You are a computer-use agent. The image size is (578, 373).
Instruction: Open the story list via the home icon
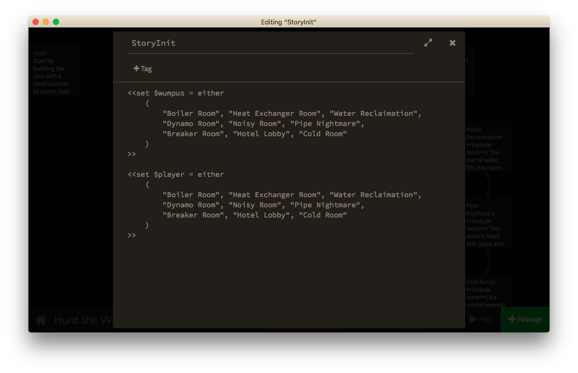[x=40, y=319]
